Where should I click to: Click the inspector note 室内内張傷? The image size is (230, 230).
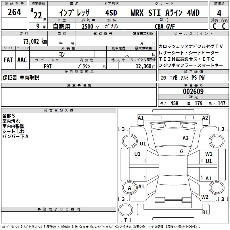tap(13, 126)
